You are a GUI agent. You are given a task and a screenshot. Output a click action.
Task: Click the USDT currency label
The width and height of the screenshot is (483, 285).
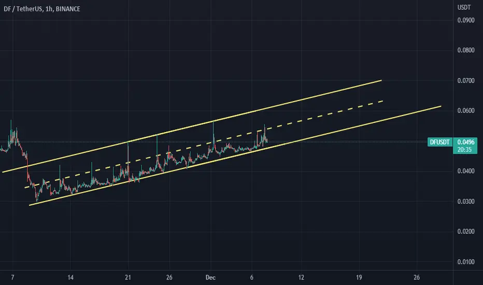point(464,7)
